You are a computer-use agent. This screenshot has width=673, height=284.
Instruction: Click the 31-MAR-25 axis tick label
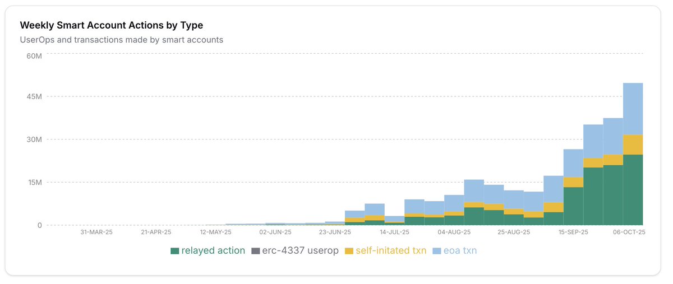(x=96, y=232)
